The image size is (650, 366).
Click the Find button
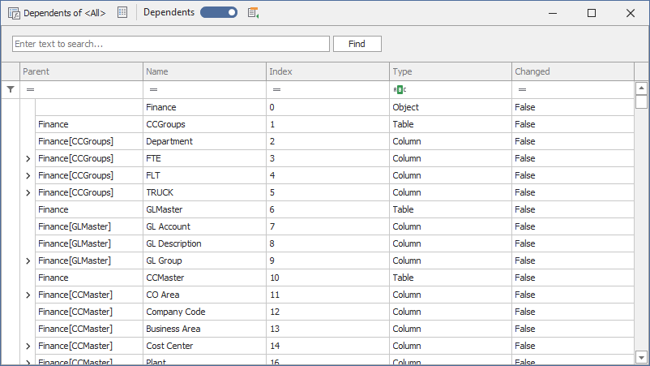pos(357,44)
